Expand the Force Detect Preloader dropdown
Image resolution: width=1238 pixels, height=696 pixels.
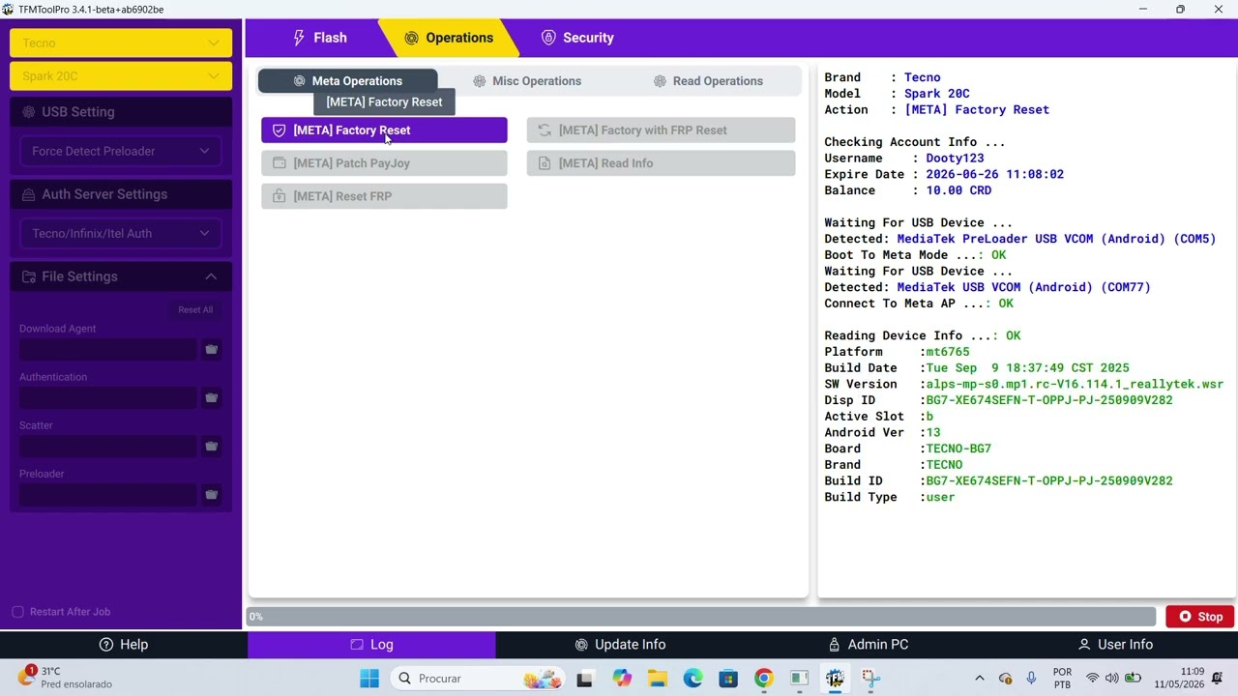click(x=121, y=151)
